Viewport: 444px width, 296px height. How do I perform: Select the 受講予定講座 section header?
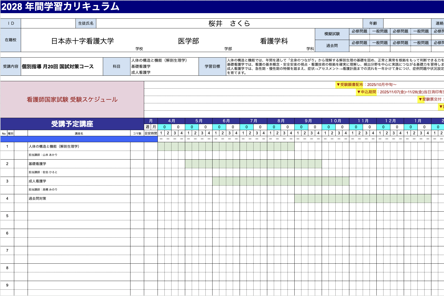pyautogui.click(x=72, y=124)
